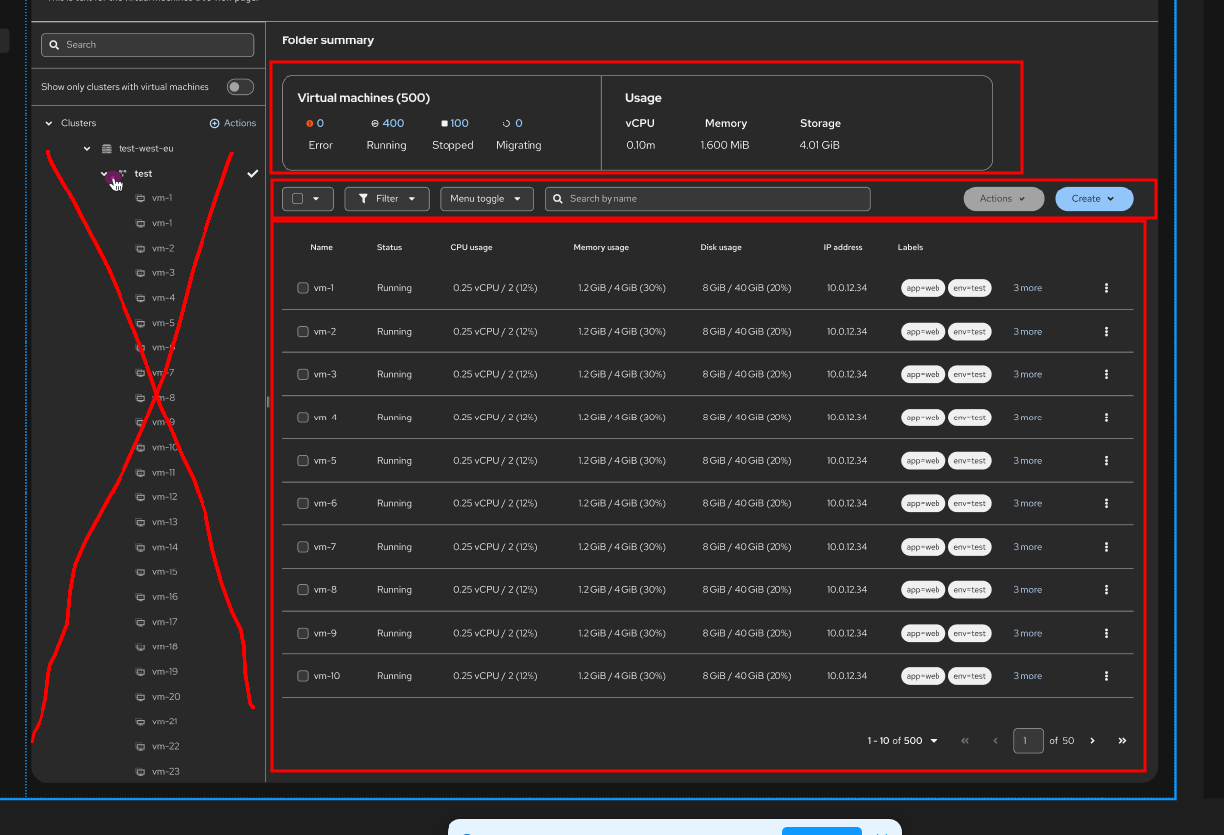
Task: Open kebab menu for vm-3 row
Action: 1106,374
